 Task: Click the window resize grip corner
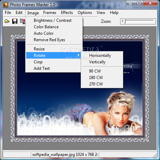point(155,155)
